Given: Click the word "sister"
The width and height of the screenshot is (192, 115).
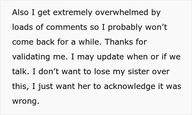Looking at the screenshot, I should tap(138, 72).
